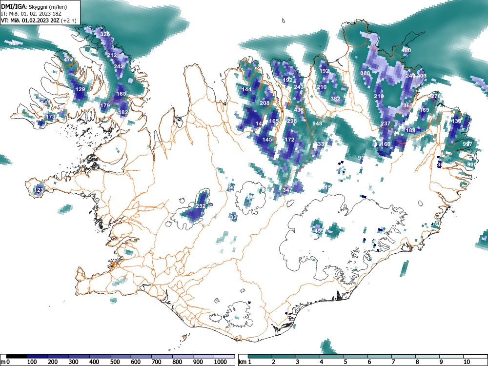Click the VT 20Z (+2 h) valid time line
The image size is (488, 366).
(x=39, y=20)
